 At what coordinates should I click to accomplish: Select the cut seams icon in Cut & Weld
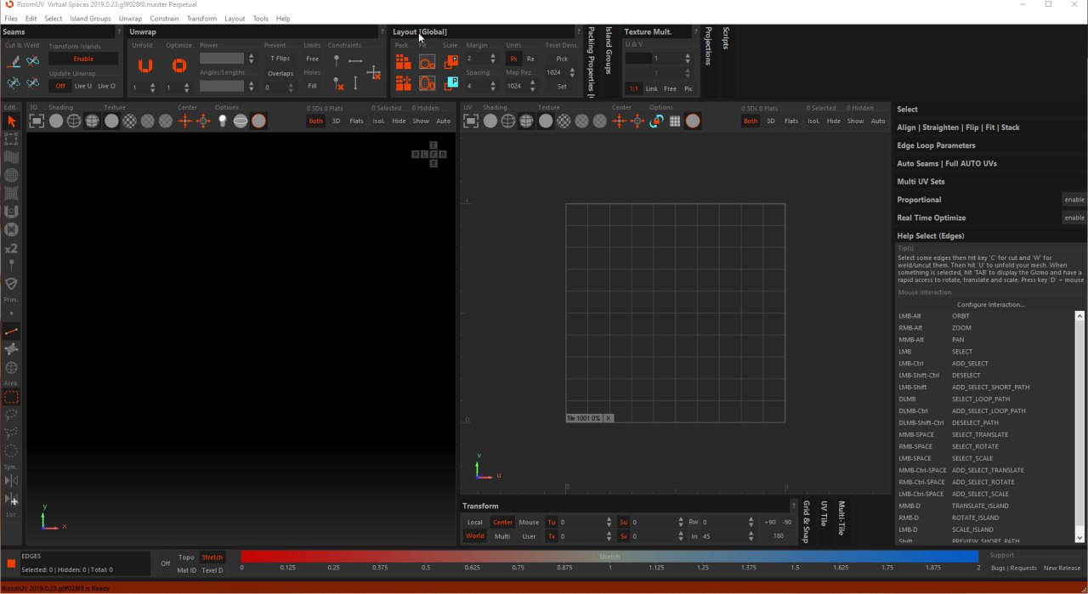click(14, 61)
